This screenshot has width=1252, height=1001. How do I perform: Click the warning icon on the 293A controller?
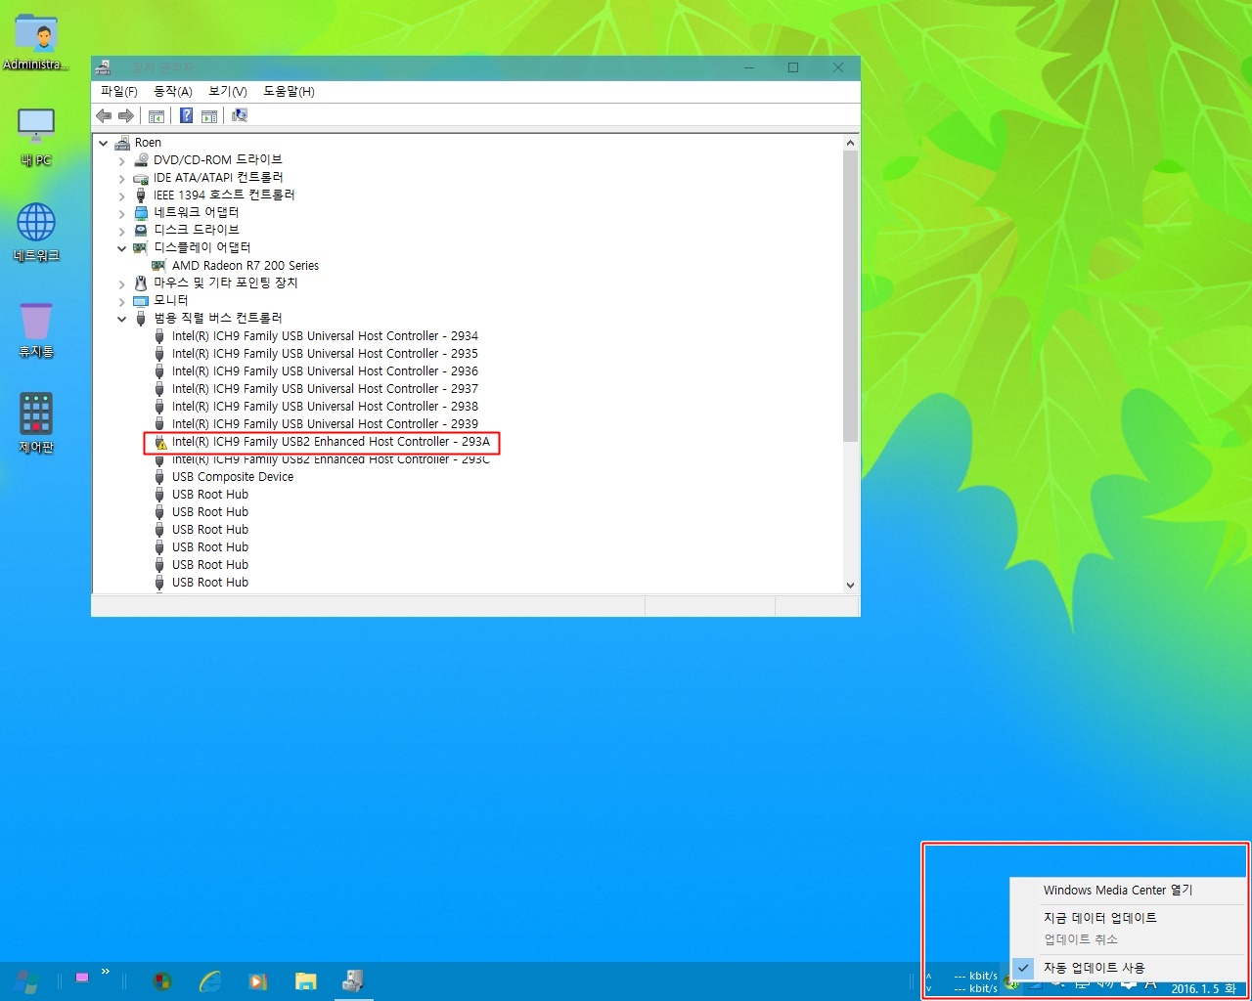pos(160,443)
